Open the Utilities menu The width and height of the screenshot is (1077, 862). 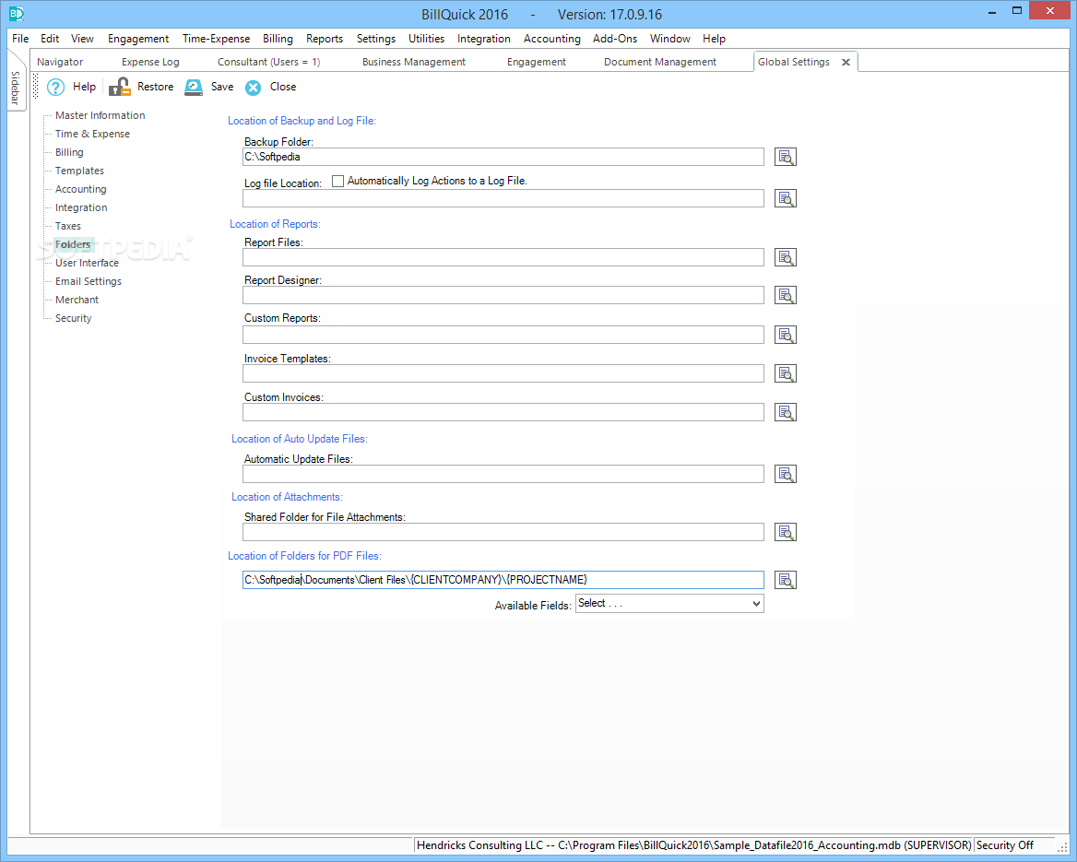(426, 39)
